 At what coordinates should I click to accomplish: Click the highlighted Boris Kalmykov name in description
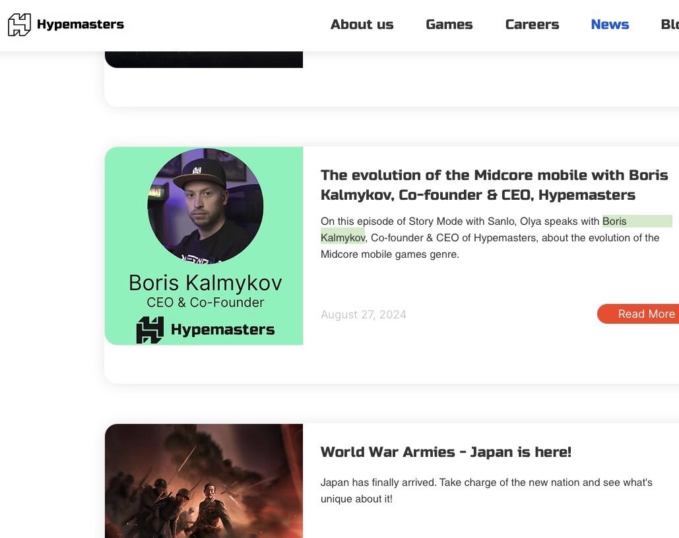496,229
